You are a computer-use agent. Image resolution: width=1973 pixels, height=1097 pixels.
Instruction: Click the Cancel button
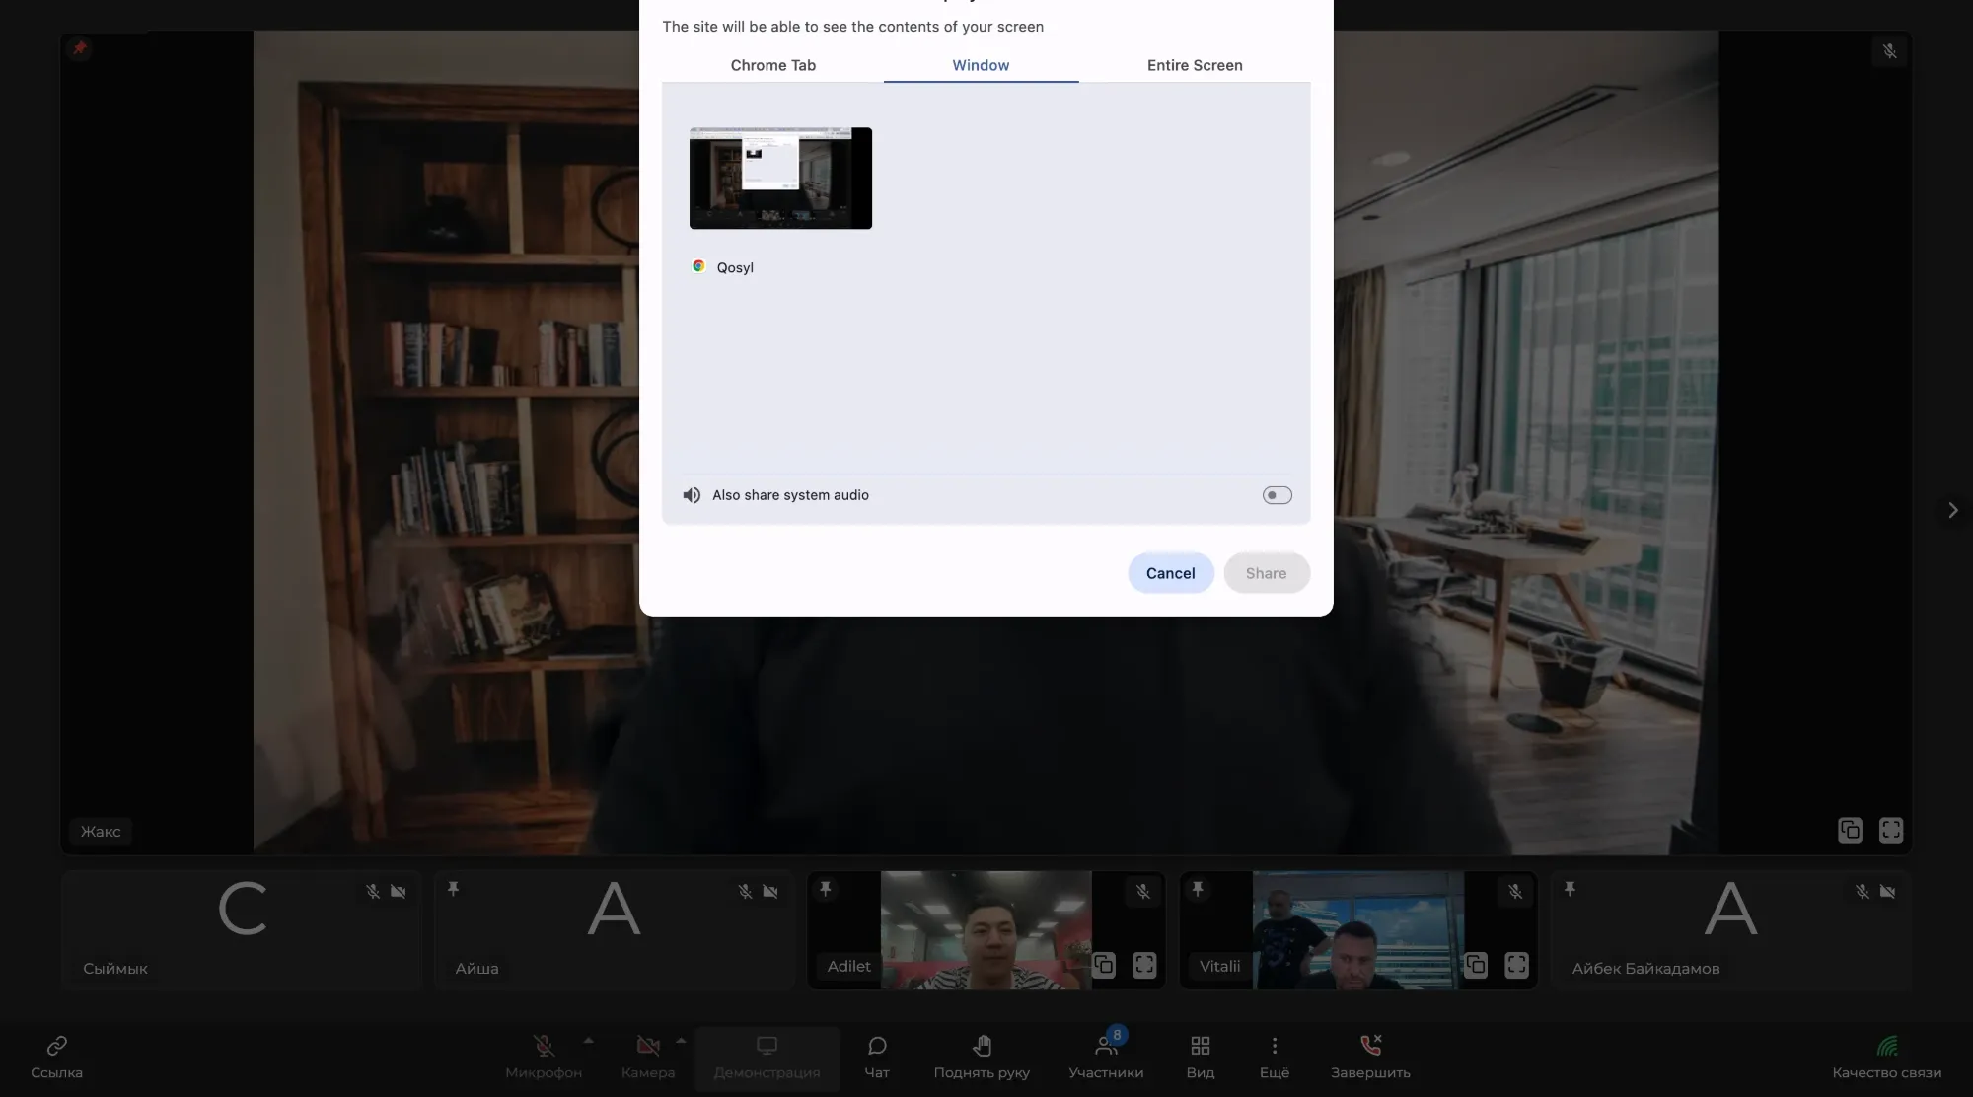1170,573
